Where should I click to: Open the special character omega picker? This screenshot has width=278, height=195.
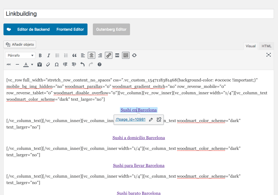[56, 64]
